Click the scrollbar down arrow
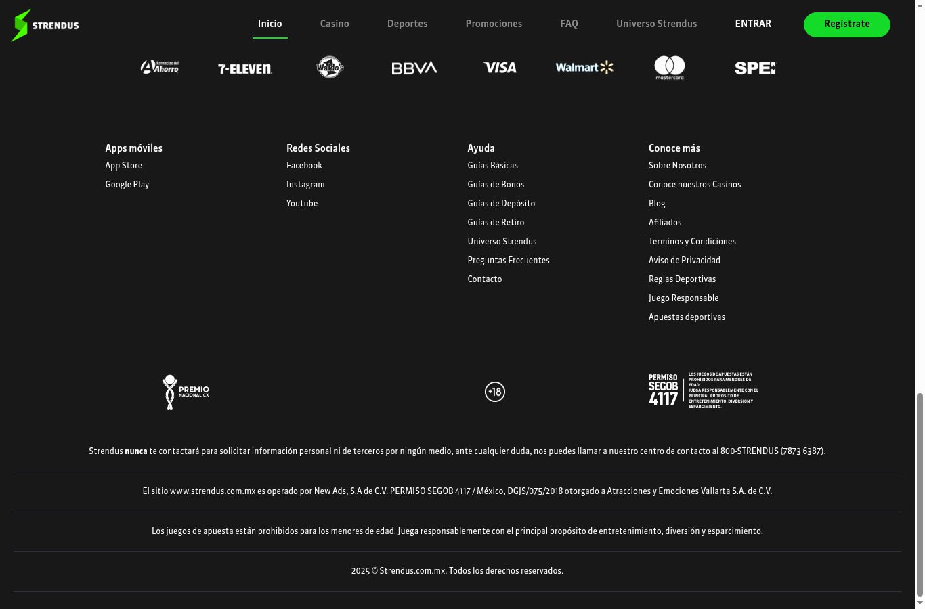Viewport: 925px width, 609px height. (920, 603)
